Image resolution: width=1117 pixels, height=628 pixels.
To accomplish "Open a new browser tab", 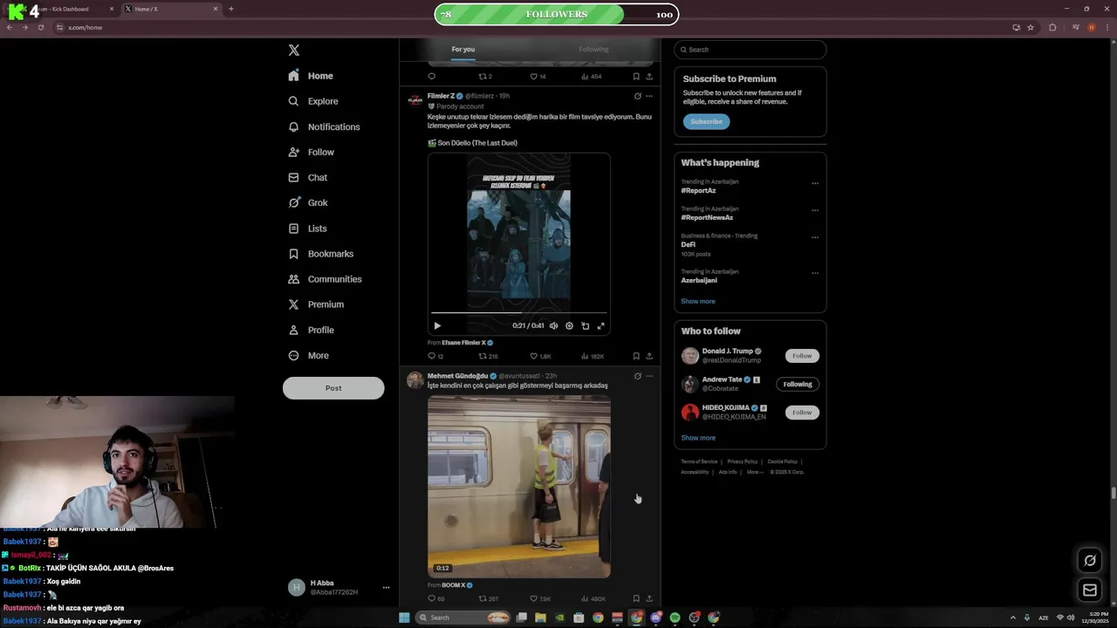I will pyautogui.click(x=231, y=9).
